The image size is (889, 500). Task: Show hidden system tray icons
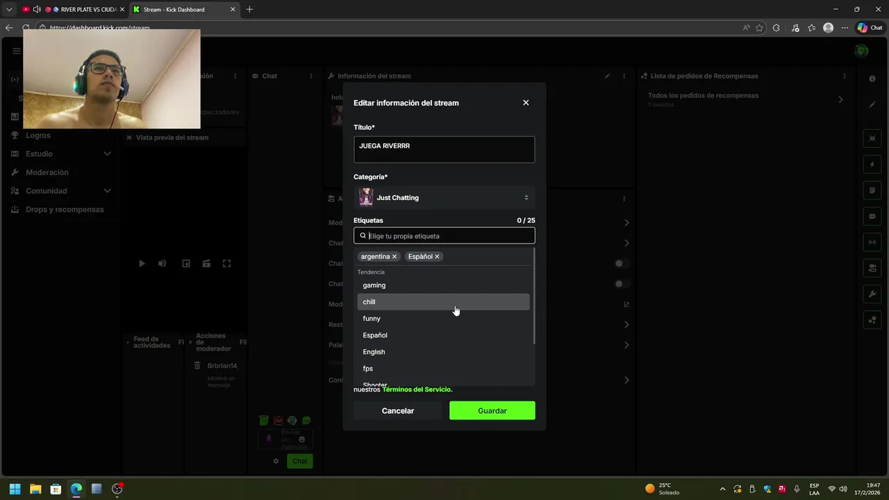(722, 489)
